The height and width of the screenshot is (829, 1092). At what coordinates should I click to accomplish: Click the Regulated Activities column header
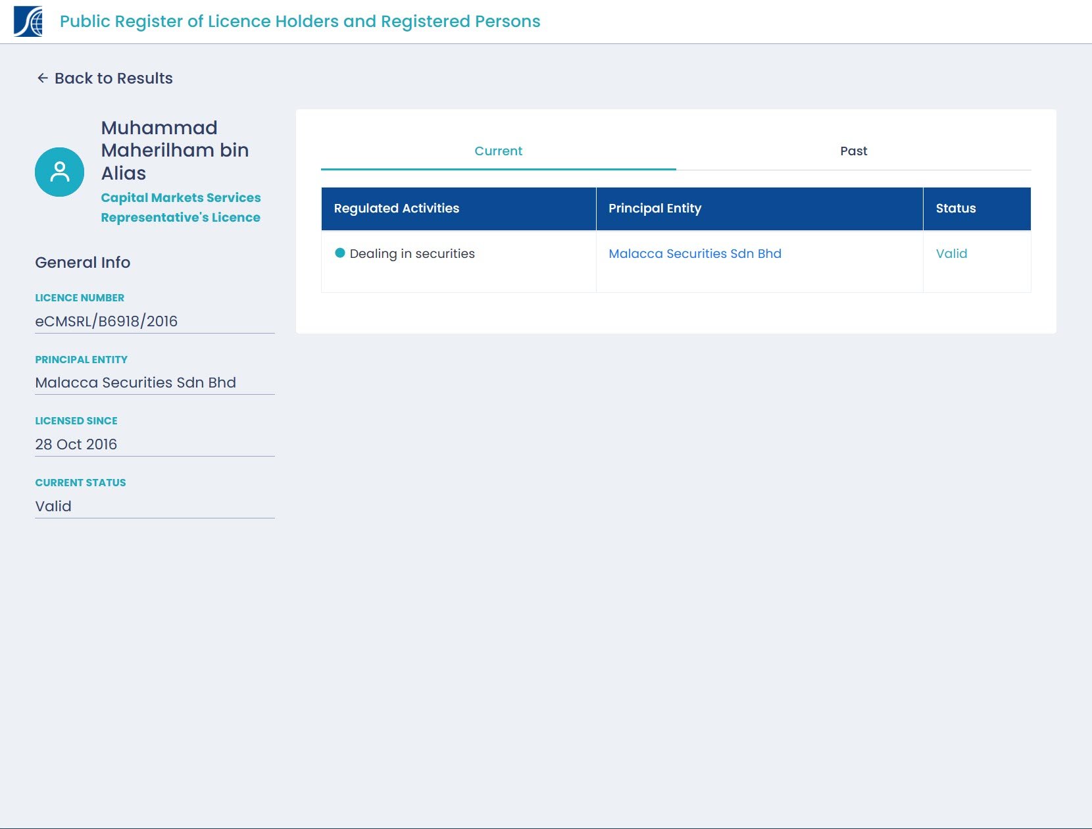(397, 209)
